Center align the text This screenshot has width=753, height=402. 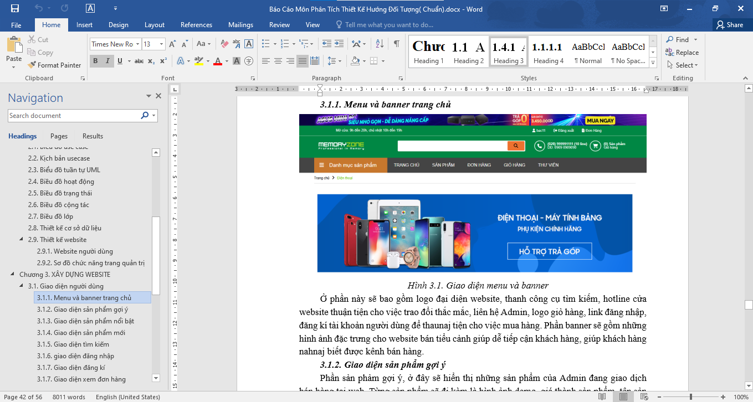pos(278,61)
